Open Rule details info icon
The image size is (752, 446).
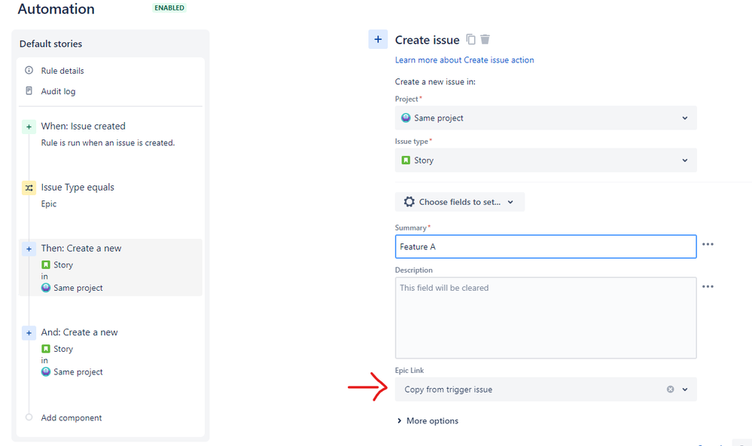tap(29, 70)
